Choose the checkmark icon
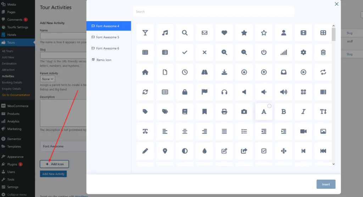 (x=185, y=52)
